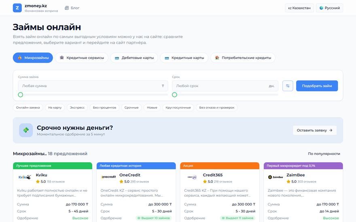The height and width of the screenshot is (222, 356).
Task: Open the ZaimBee offer title
Action: point(296,175)
